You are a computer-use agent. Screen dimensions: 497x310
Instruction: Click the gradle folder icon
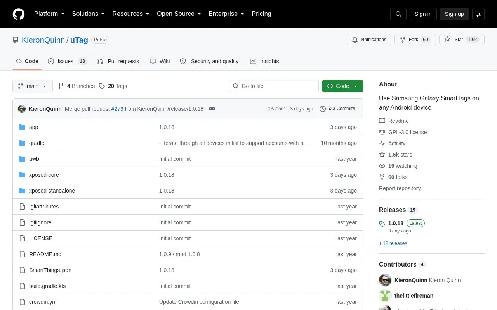click(x=22, y=143)
